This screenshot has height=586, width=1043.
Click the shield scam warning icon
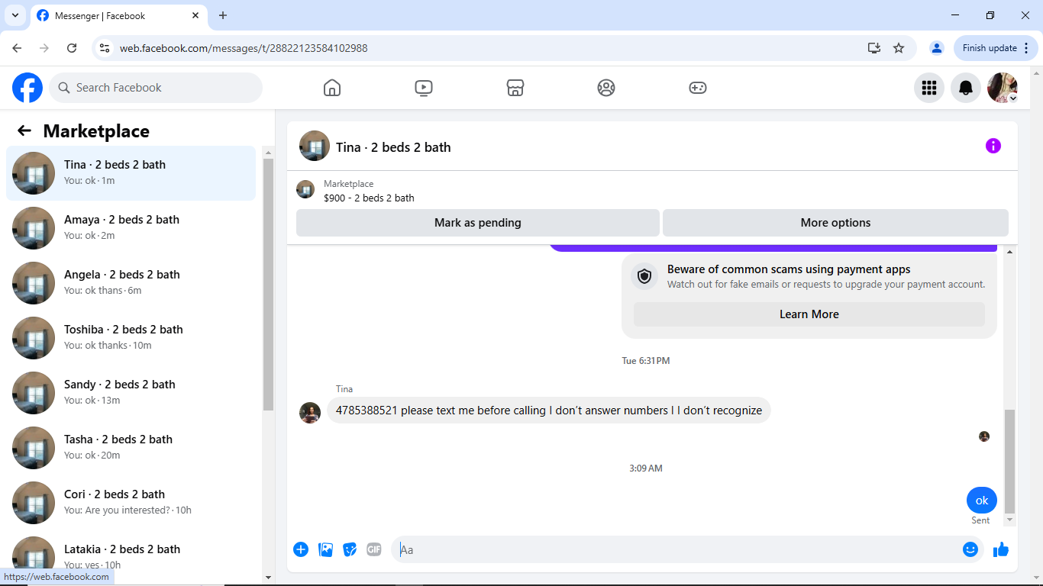pos(644,276)
